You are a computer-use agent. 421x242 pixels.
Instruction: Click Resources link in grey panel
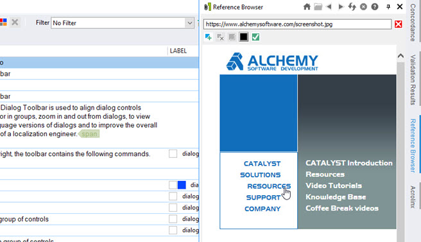[x=325, y=175]
